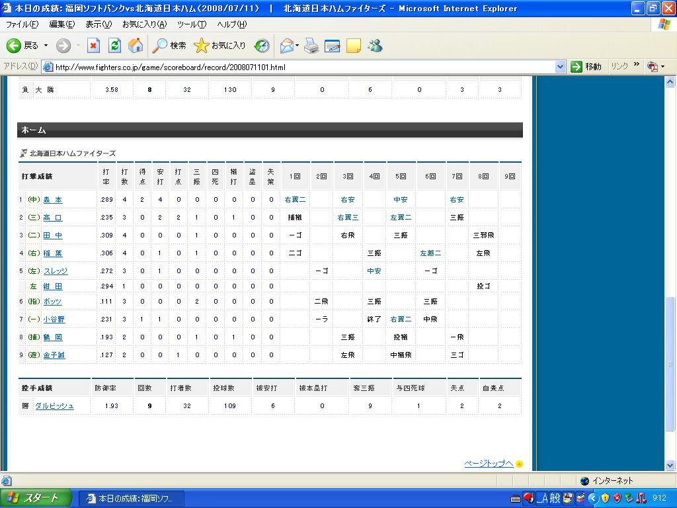The height and width of the screenshot is (508, 677).
Task: Open pitcher link ダルビッシュ
Action: click(x=54, y=406)
